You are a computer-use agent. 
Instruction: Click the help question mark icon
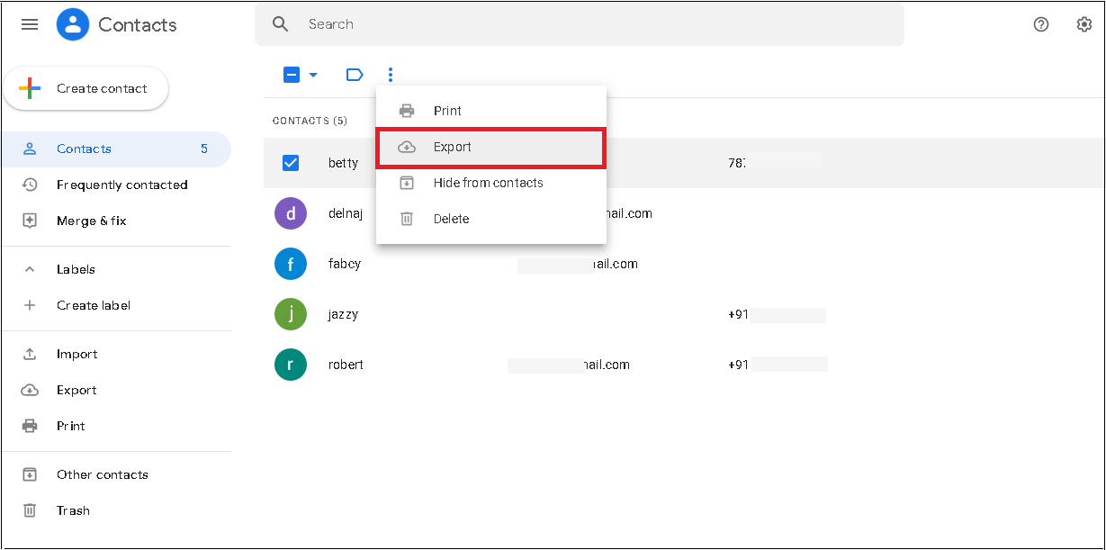point(1041,24)
